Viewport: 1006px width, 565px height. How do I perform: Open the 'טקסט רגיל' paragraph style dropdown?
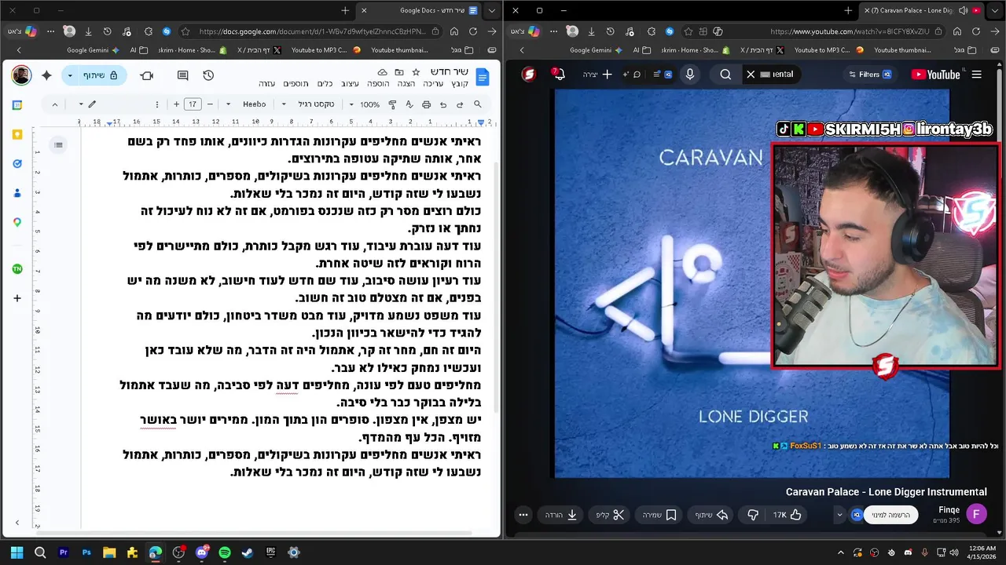click(x=310, y=104)
